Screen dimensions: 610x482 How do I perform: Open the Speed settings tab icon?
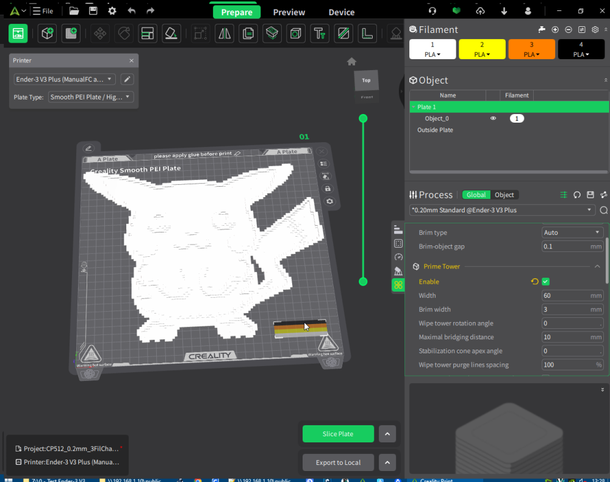[398, 257]
